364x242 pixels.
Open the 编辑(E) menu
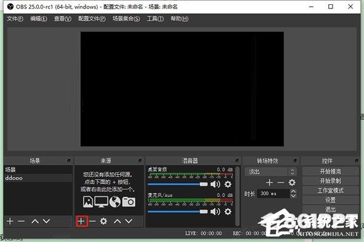[39, 19]
